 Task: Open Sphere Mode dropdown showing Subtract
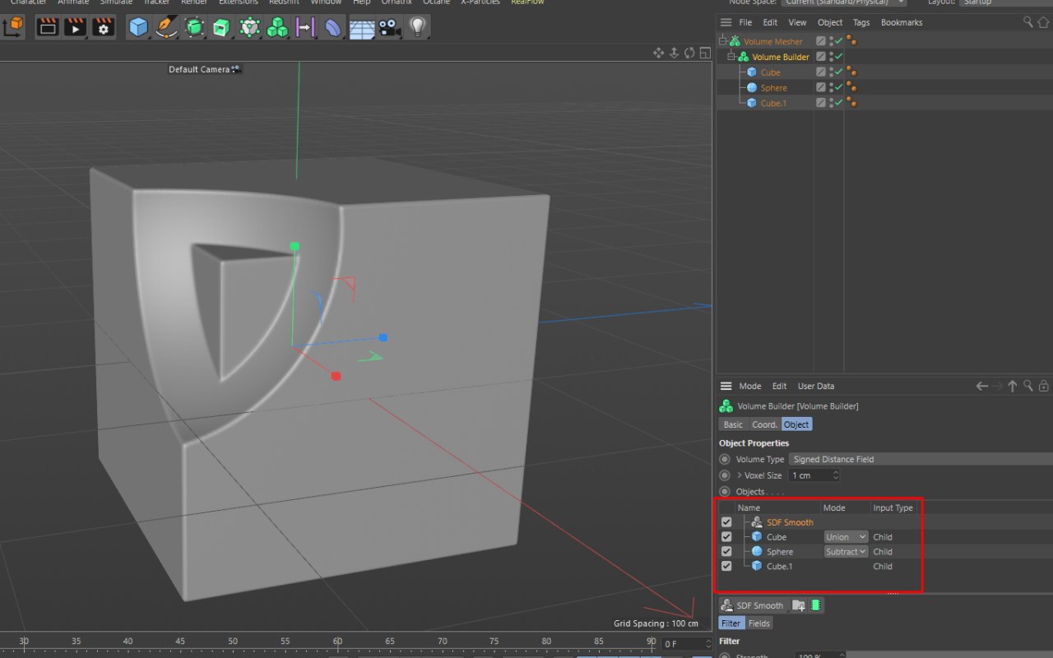tap(846, 552)
